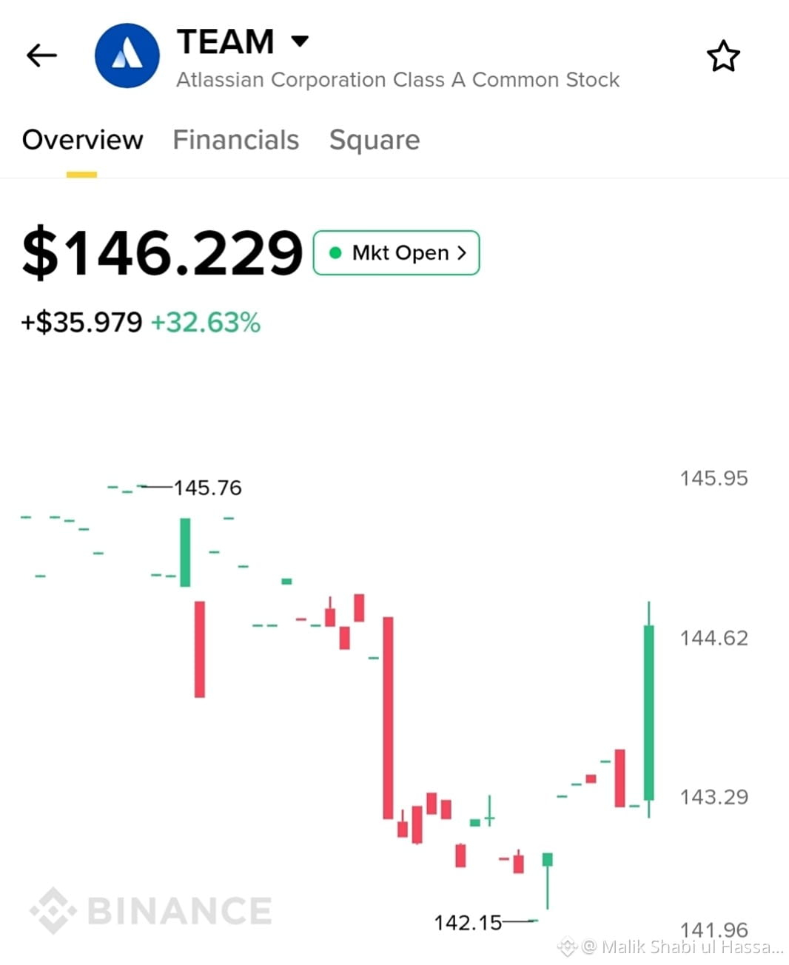Tap the +$35.979 price change value

[81, 323]
